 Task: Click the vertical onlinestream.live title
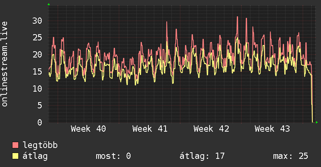[5, 64]
